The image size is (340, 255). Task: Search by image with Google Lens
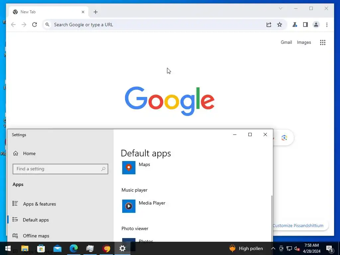284,137
